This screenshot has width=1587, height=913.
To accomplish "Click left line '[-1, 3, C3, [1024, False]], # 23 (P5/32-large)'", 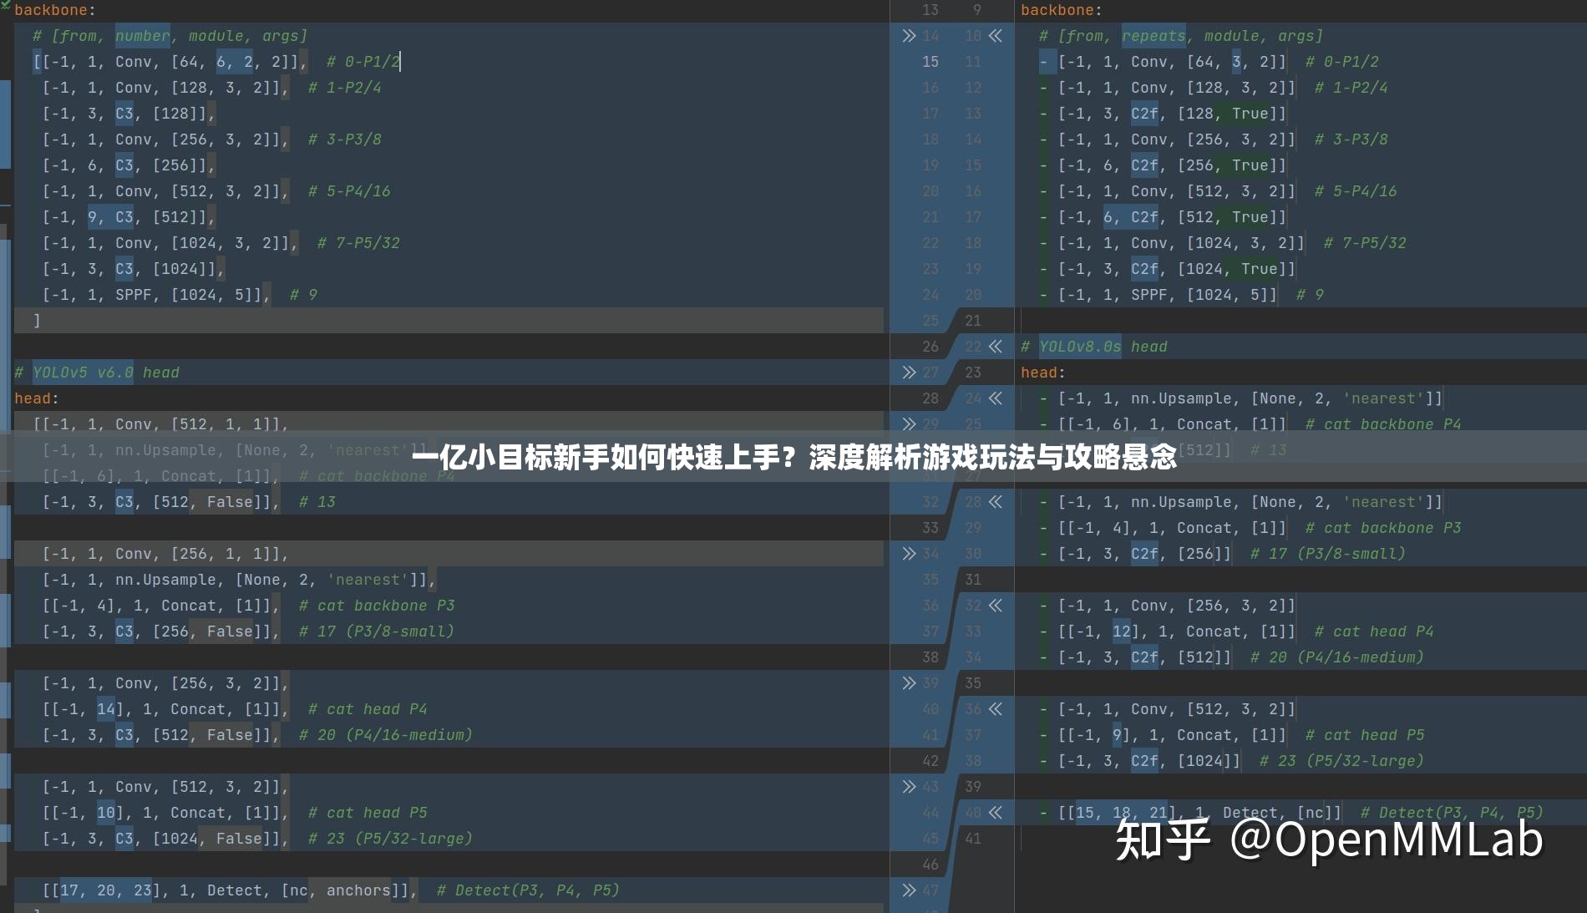I will point(257,839).
